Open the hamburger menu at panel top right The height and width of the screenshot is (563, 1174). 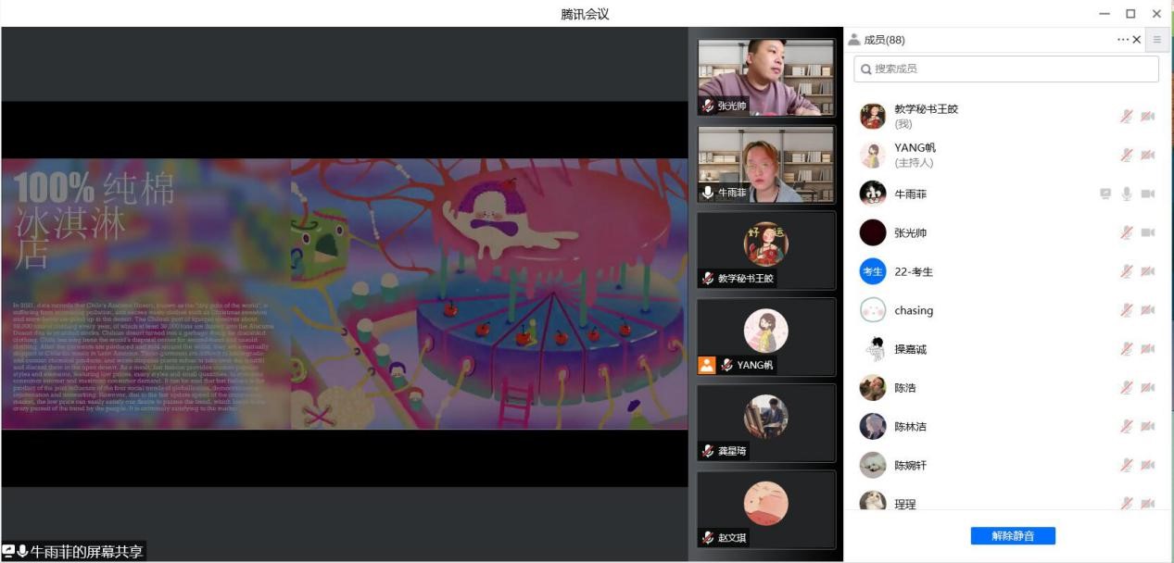point(1156,40)
